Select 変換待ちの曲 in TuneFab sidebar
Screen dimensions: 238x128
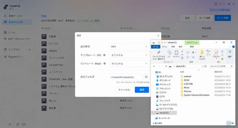(17, 22)
